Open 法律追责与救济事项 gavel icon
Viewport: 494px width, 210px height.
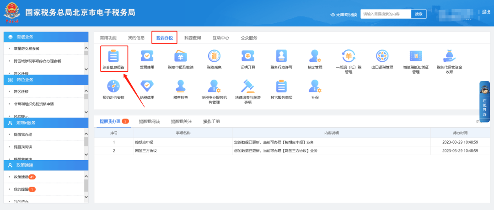point(247,86)
